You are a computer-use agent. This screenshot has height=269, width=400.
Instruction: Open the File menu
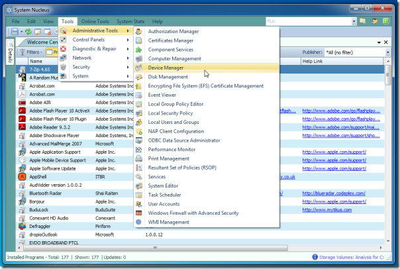pos(15,21)
